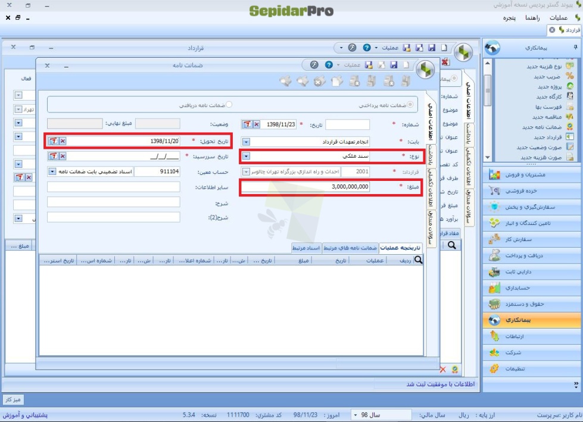
Task: Click new document icon in guarantee dialog toolbar
Action: [406, 65]
